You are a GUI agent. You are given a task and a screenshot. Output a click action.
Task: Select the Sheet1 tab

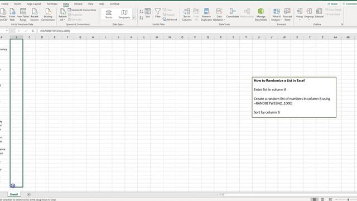pos(14,194)
